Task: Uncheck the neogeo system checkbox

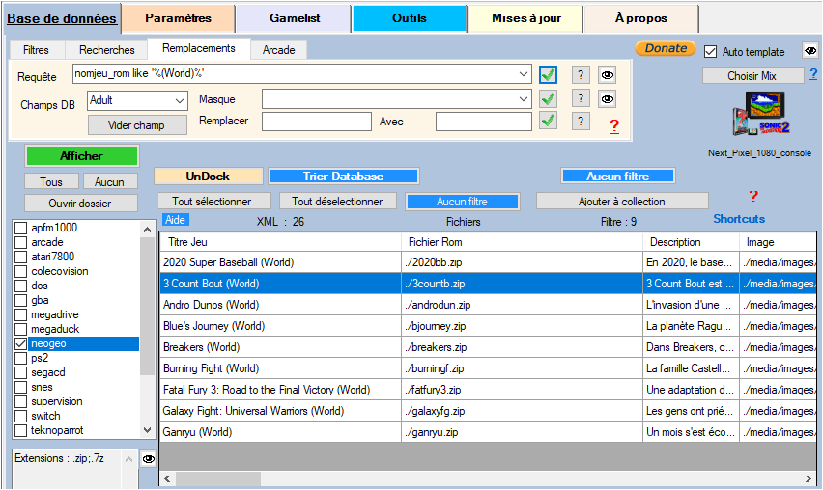Action: [21, 343]
